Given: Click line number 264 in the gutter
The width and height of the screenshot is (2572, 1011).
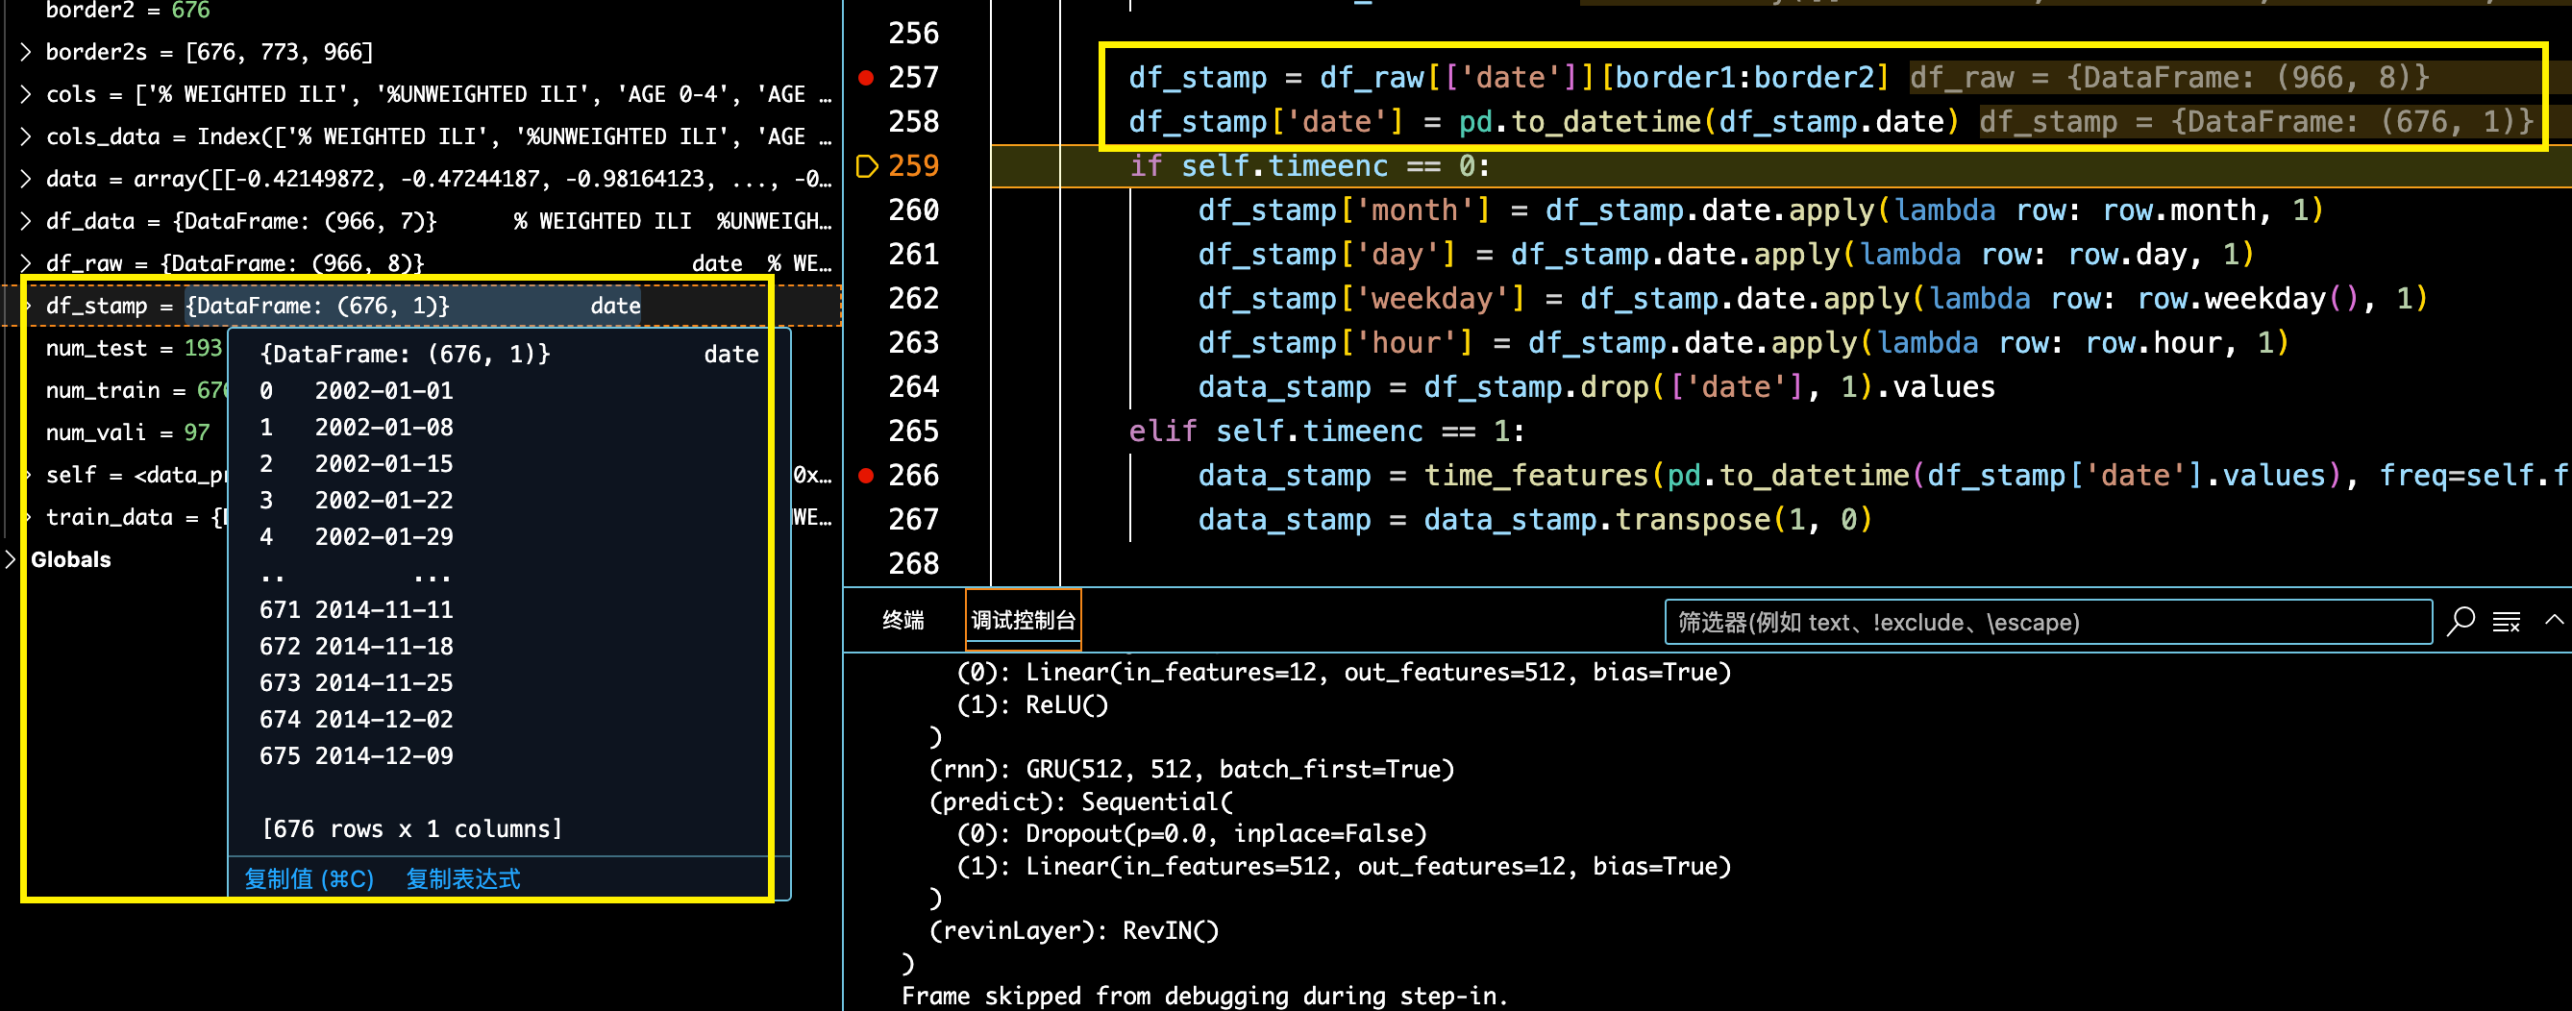Looking at the screenshot, I should (x=912, y=386).
